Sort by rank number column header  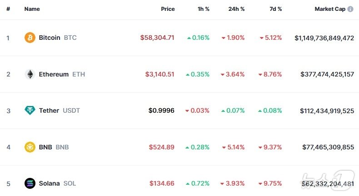(8, 9)
